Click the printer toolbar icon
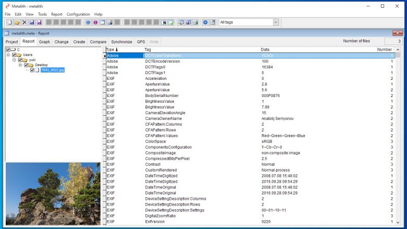Viewport: 407px width, 229px height. pyautogui.click(x=196, y=22)
